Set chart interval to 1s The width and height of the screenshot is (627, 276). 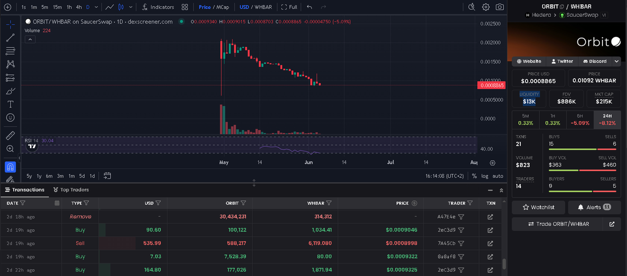(24, 7)
